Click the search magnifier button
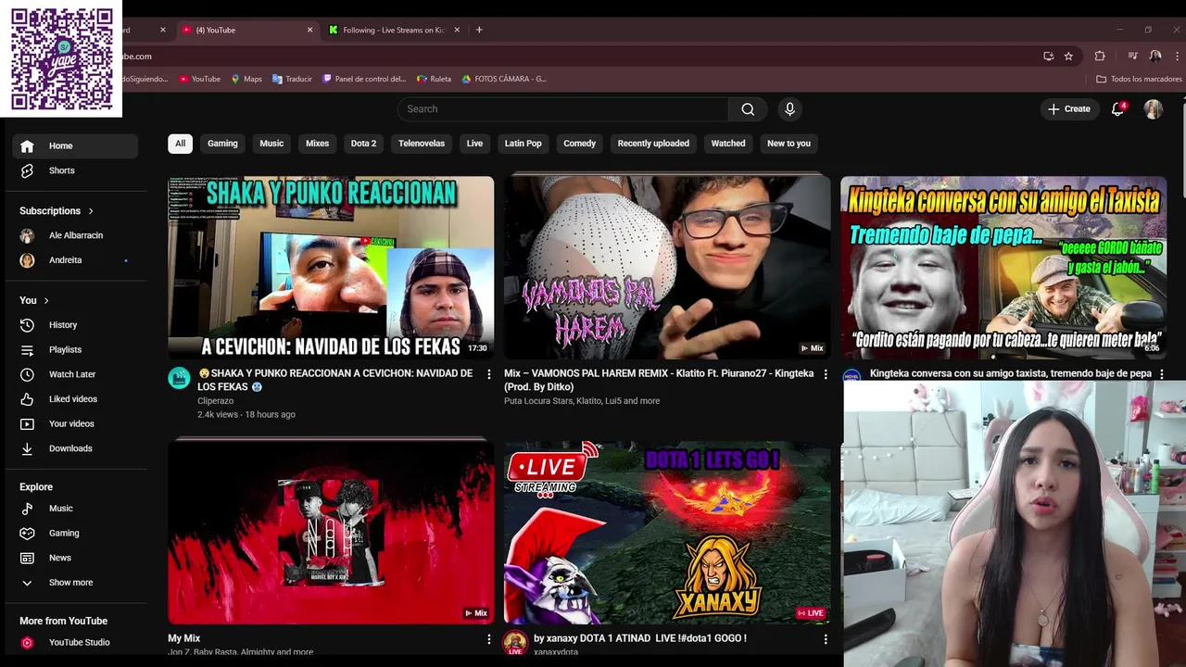 tap(748, 109)
